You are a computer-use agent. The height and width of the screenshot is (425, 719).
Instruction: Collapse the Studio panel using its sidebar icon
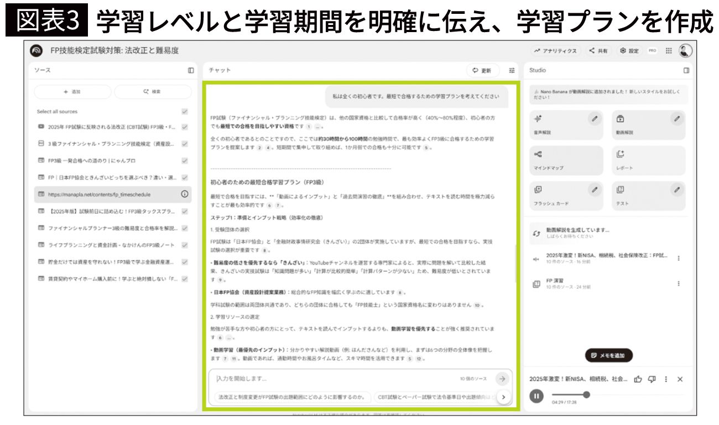[x=686, y=70]
